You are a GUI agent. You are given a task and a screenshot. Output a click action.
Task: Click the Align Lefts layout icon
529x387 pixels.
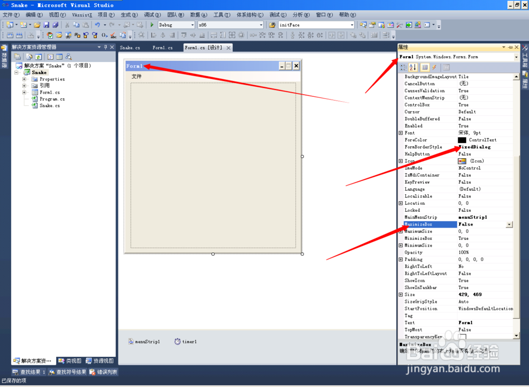(153, 35)
